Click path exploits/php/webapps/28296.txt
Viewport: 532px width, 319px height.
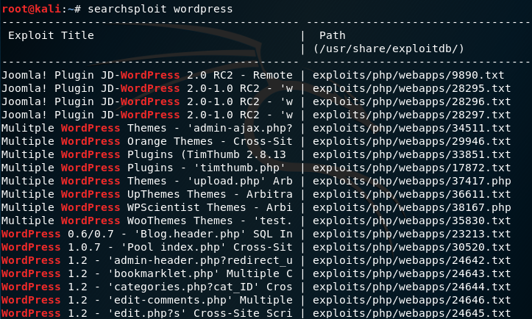coord(411,101)
